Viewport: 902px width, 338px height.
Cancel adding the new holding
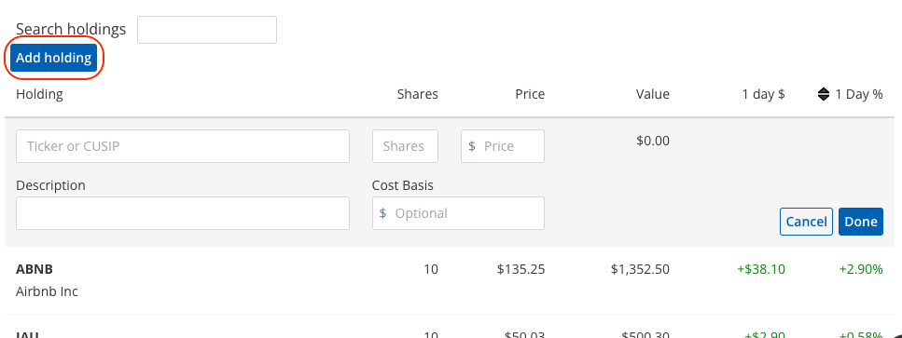[807, 222]
